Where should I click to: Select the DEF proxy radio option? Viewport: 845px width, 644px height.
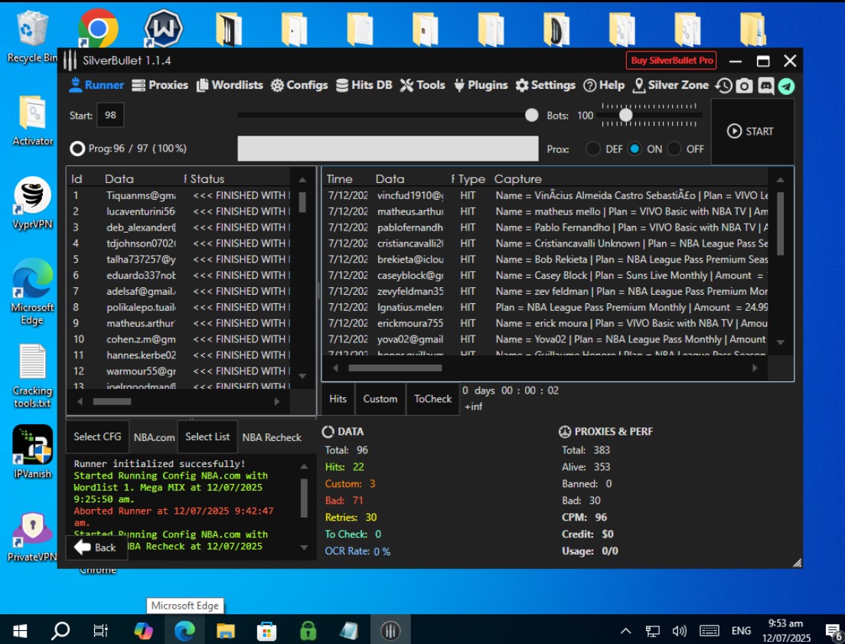(x=593, y=149)
